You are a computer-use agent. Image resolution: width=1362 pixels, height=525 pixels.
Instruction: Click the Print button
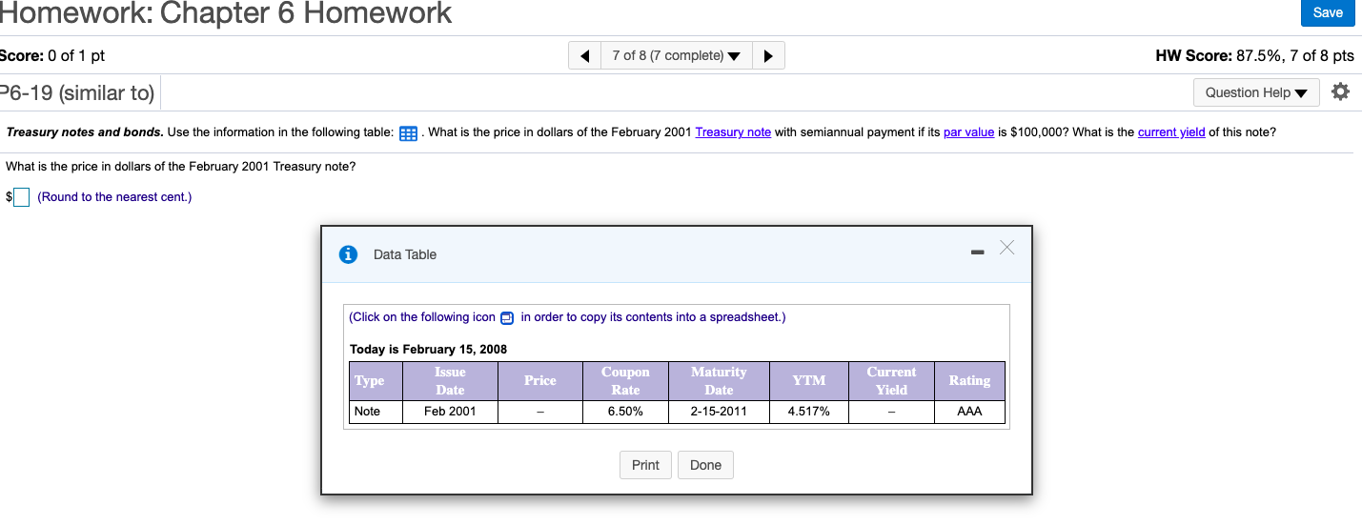(645, 465)
